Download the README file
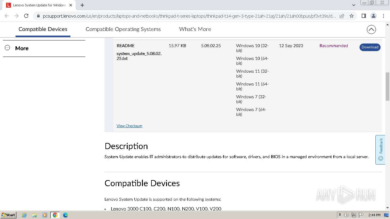 pos(370,47)
